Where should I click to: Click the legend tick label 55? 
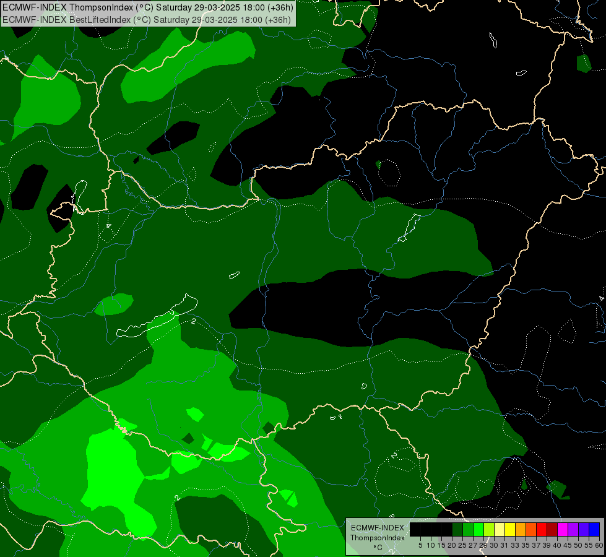[588, 545]
